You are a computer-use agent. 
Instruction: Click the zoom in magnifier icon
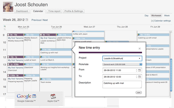coord(5,26)
